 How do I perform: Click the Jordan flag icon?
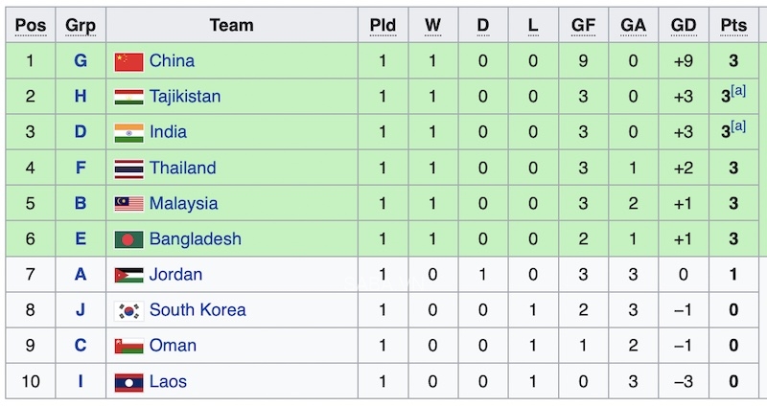pyautogui.click(x=128, y=275)
